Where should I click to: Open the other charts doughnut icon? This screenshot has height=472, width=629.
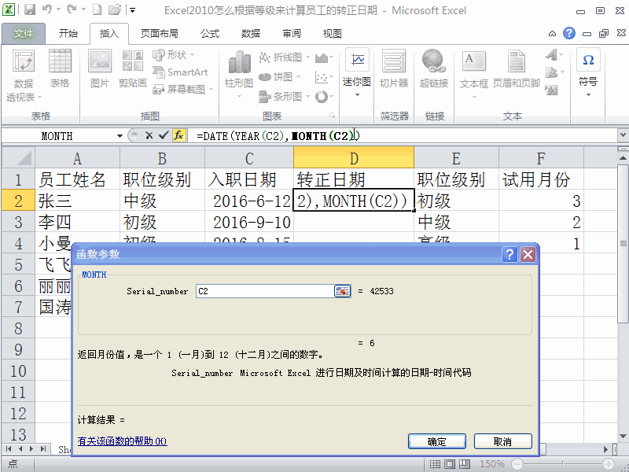(x=324, y=96)
